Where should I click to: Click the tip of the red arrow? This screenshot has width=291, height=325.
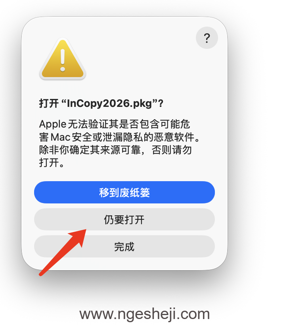coord(85,230)
